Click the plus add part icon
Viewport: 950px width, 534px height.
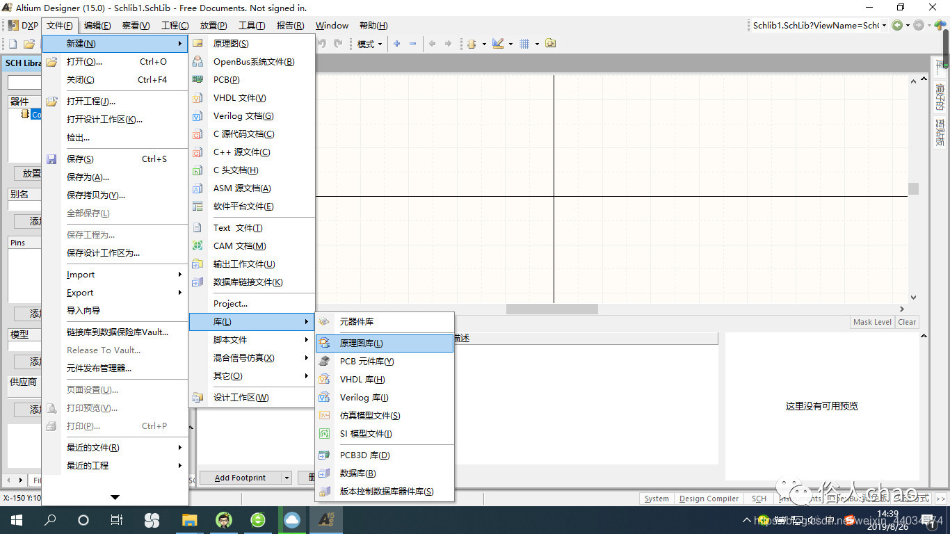click(396, 44)
